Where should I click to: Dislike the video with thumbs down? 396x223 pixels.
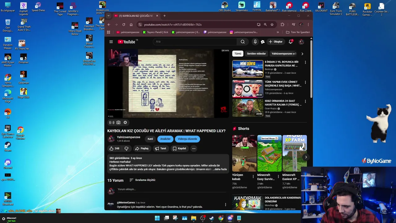tap(126, 148)
